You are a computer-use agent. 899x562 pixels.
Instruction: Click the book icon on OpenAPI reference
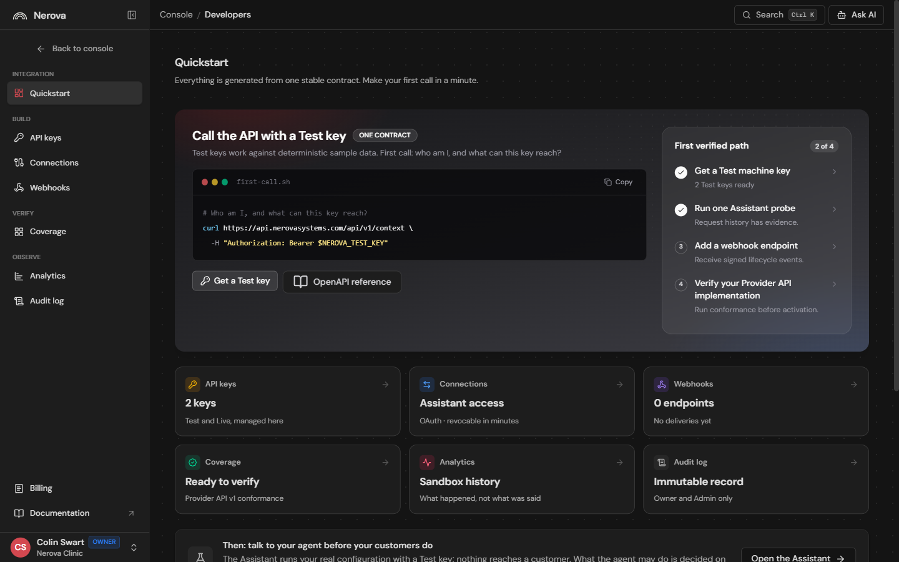click(300, 282)
